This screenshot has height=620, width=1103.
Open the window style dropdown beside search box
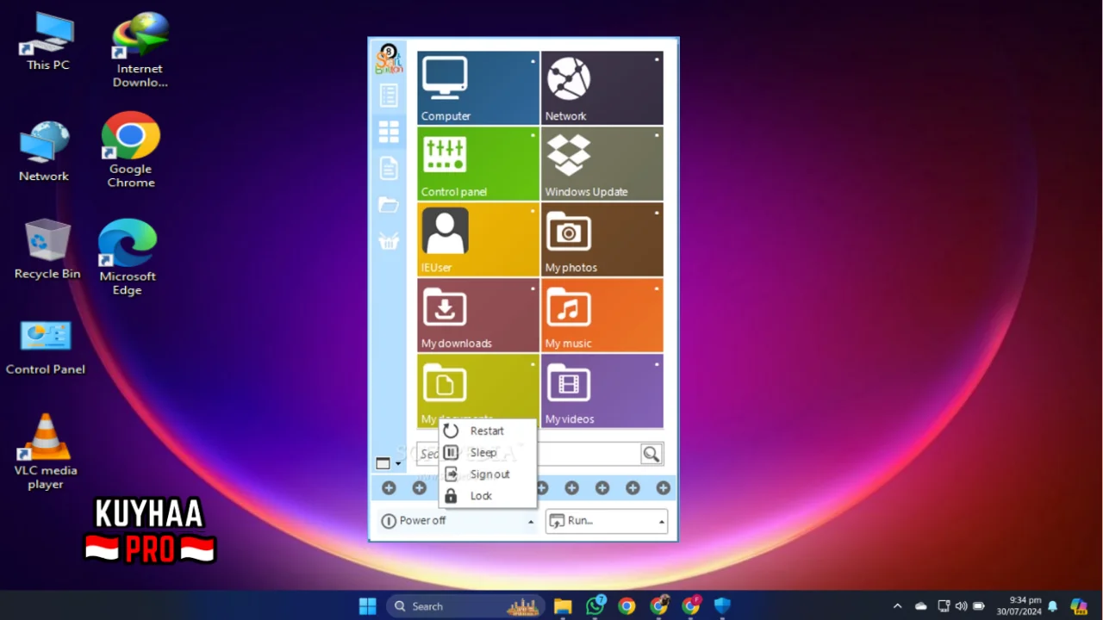[x=389, y=463]
